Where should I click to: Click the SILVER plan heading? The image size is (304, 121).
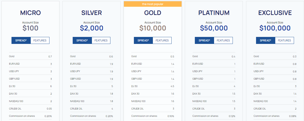92,13
